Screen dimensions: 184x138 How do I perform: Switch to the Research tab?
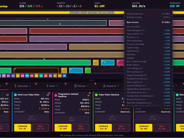pyautogui.click(x=111, y=86)
